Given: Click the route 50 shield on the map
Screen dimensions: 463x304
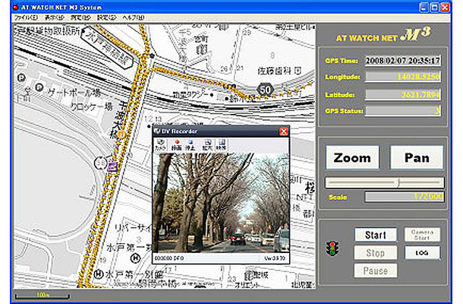Looking at the screenshot, I should 265,90.
